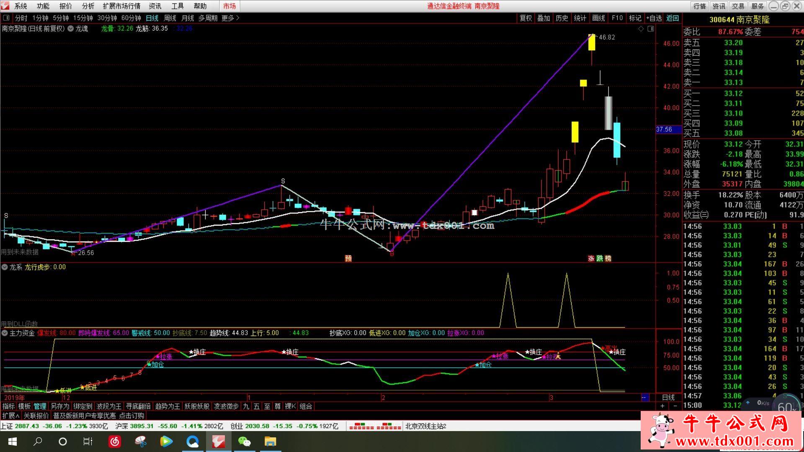Image resolution: width=804 pixels, height=452 pixels.
Task: Select the 模板 bottom tab
Action: click(24, 406)
